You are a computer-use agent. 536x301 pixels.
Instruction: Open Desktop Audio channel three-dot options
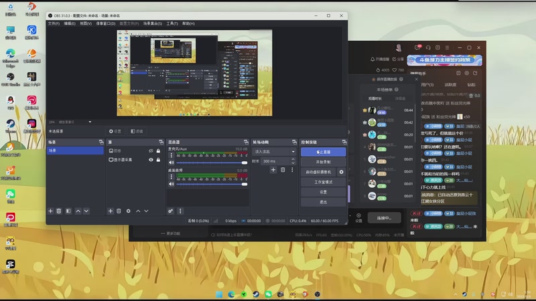coord(172,177)
